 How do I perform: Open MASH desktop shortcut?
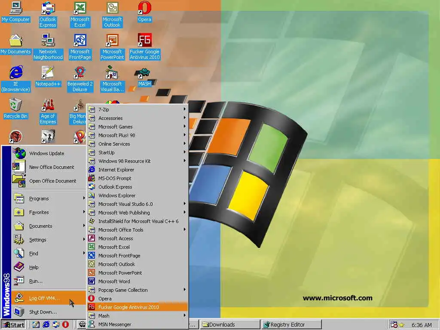point(144,76)
